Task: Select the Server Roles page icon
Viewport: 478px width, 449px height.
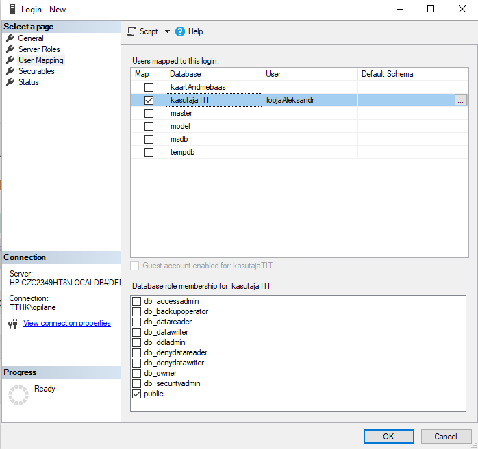Action: (10, 49)
